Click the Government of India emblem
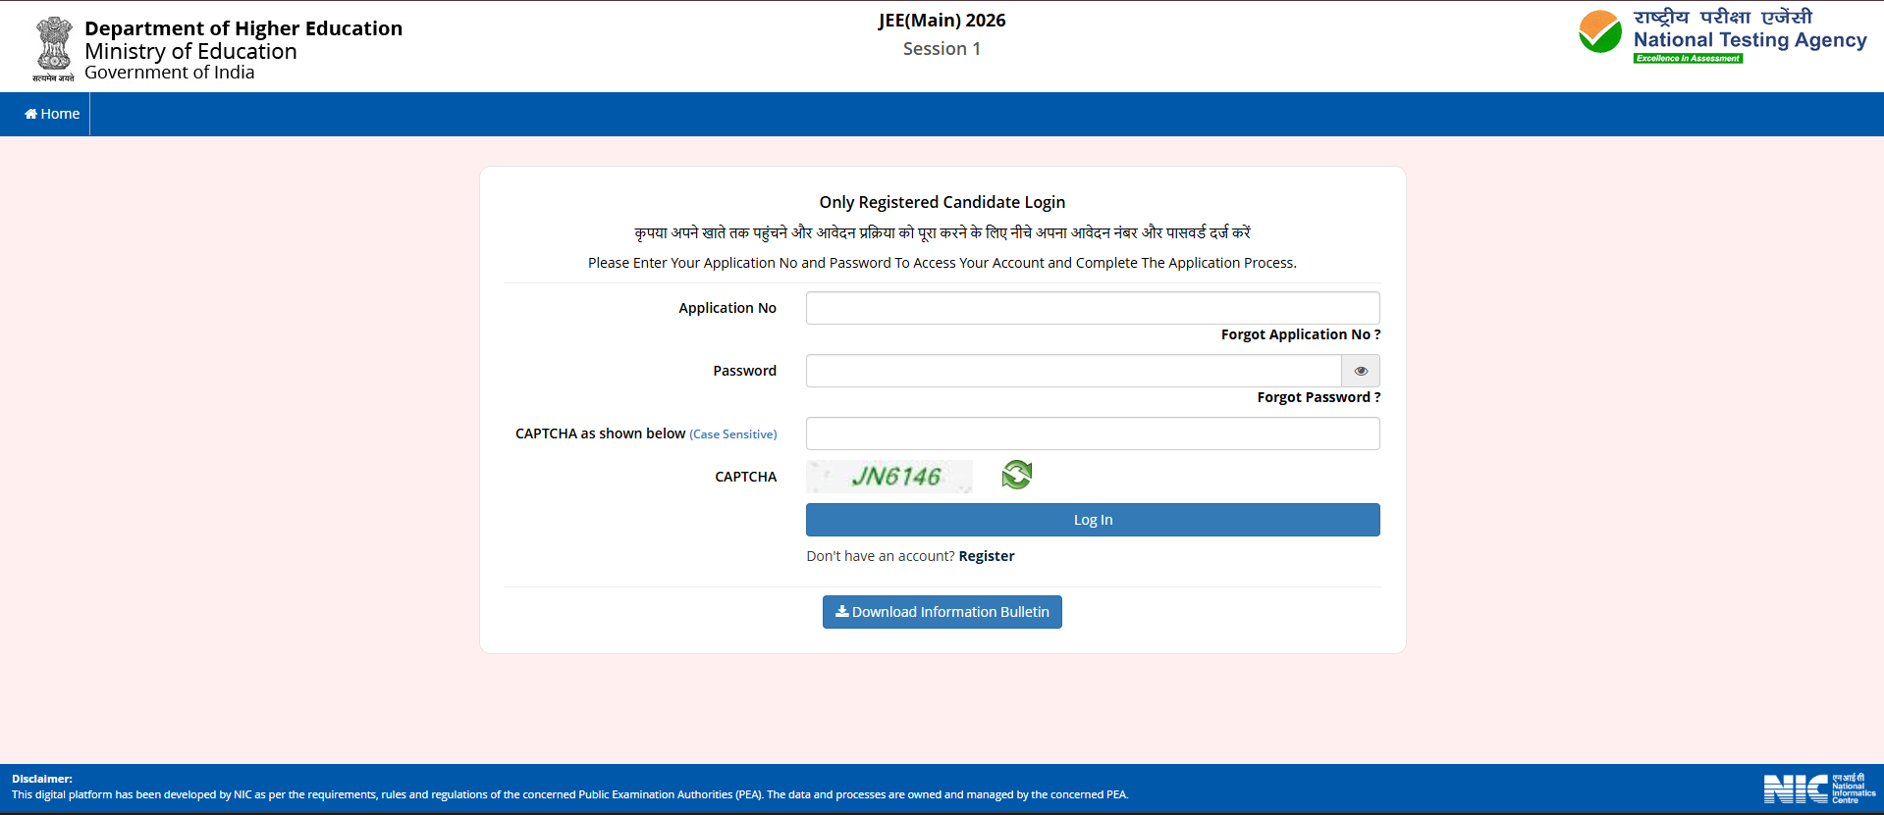The height and width of the screenshot is (815, 1884). click(x=53, y=48)
